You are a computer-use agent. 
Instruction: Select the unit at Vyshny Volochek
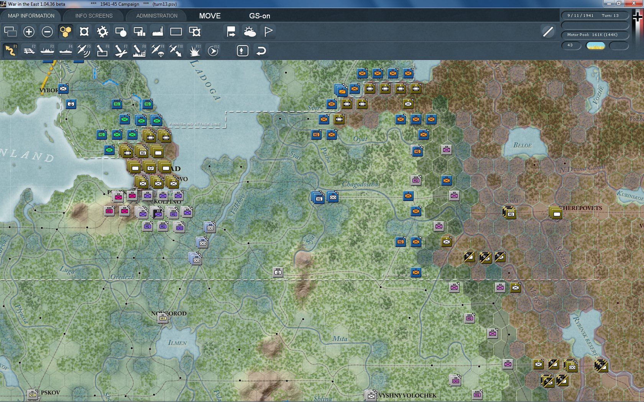tap(371, 395)
